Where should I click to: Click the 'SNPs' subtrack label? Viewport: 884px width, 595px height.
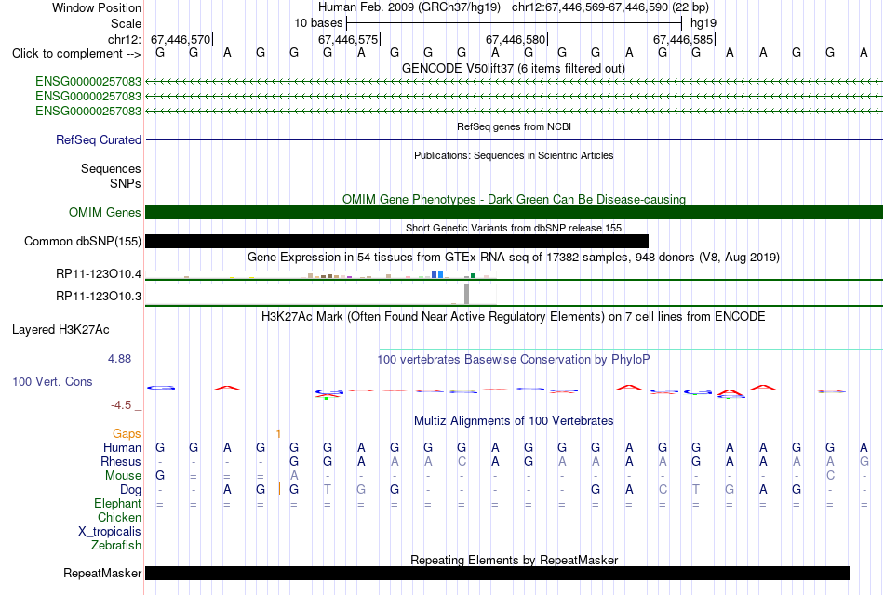[x=126, y=183]
